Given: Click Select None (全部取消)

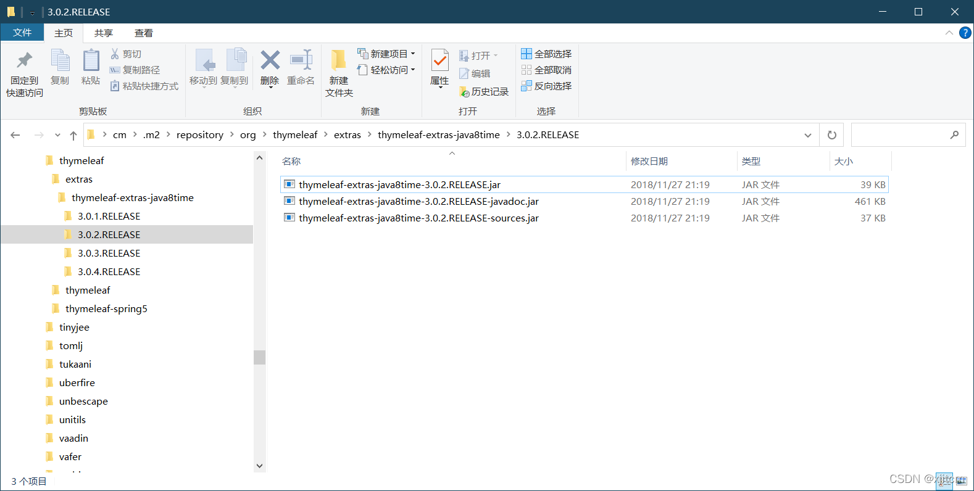Looking at the screenshot, I should (x=546, y=70).
